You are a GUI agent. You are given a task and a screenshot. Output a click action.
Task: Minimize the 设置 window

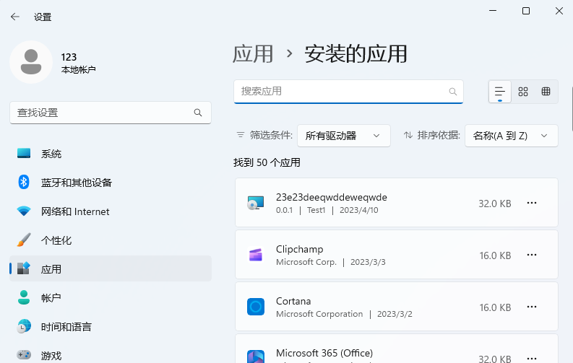click(493, 11)
